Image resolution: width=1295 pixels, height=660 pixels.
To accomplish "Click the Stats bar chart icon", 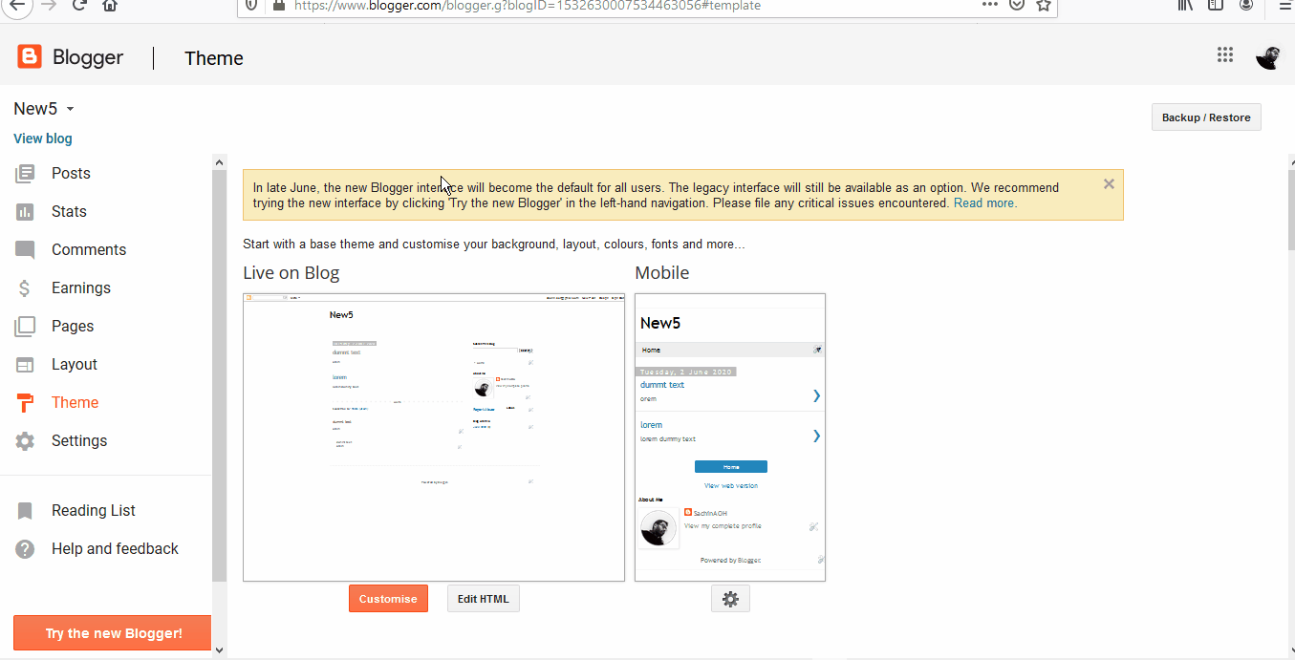I will [x=25, y=212].
